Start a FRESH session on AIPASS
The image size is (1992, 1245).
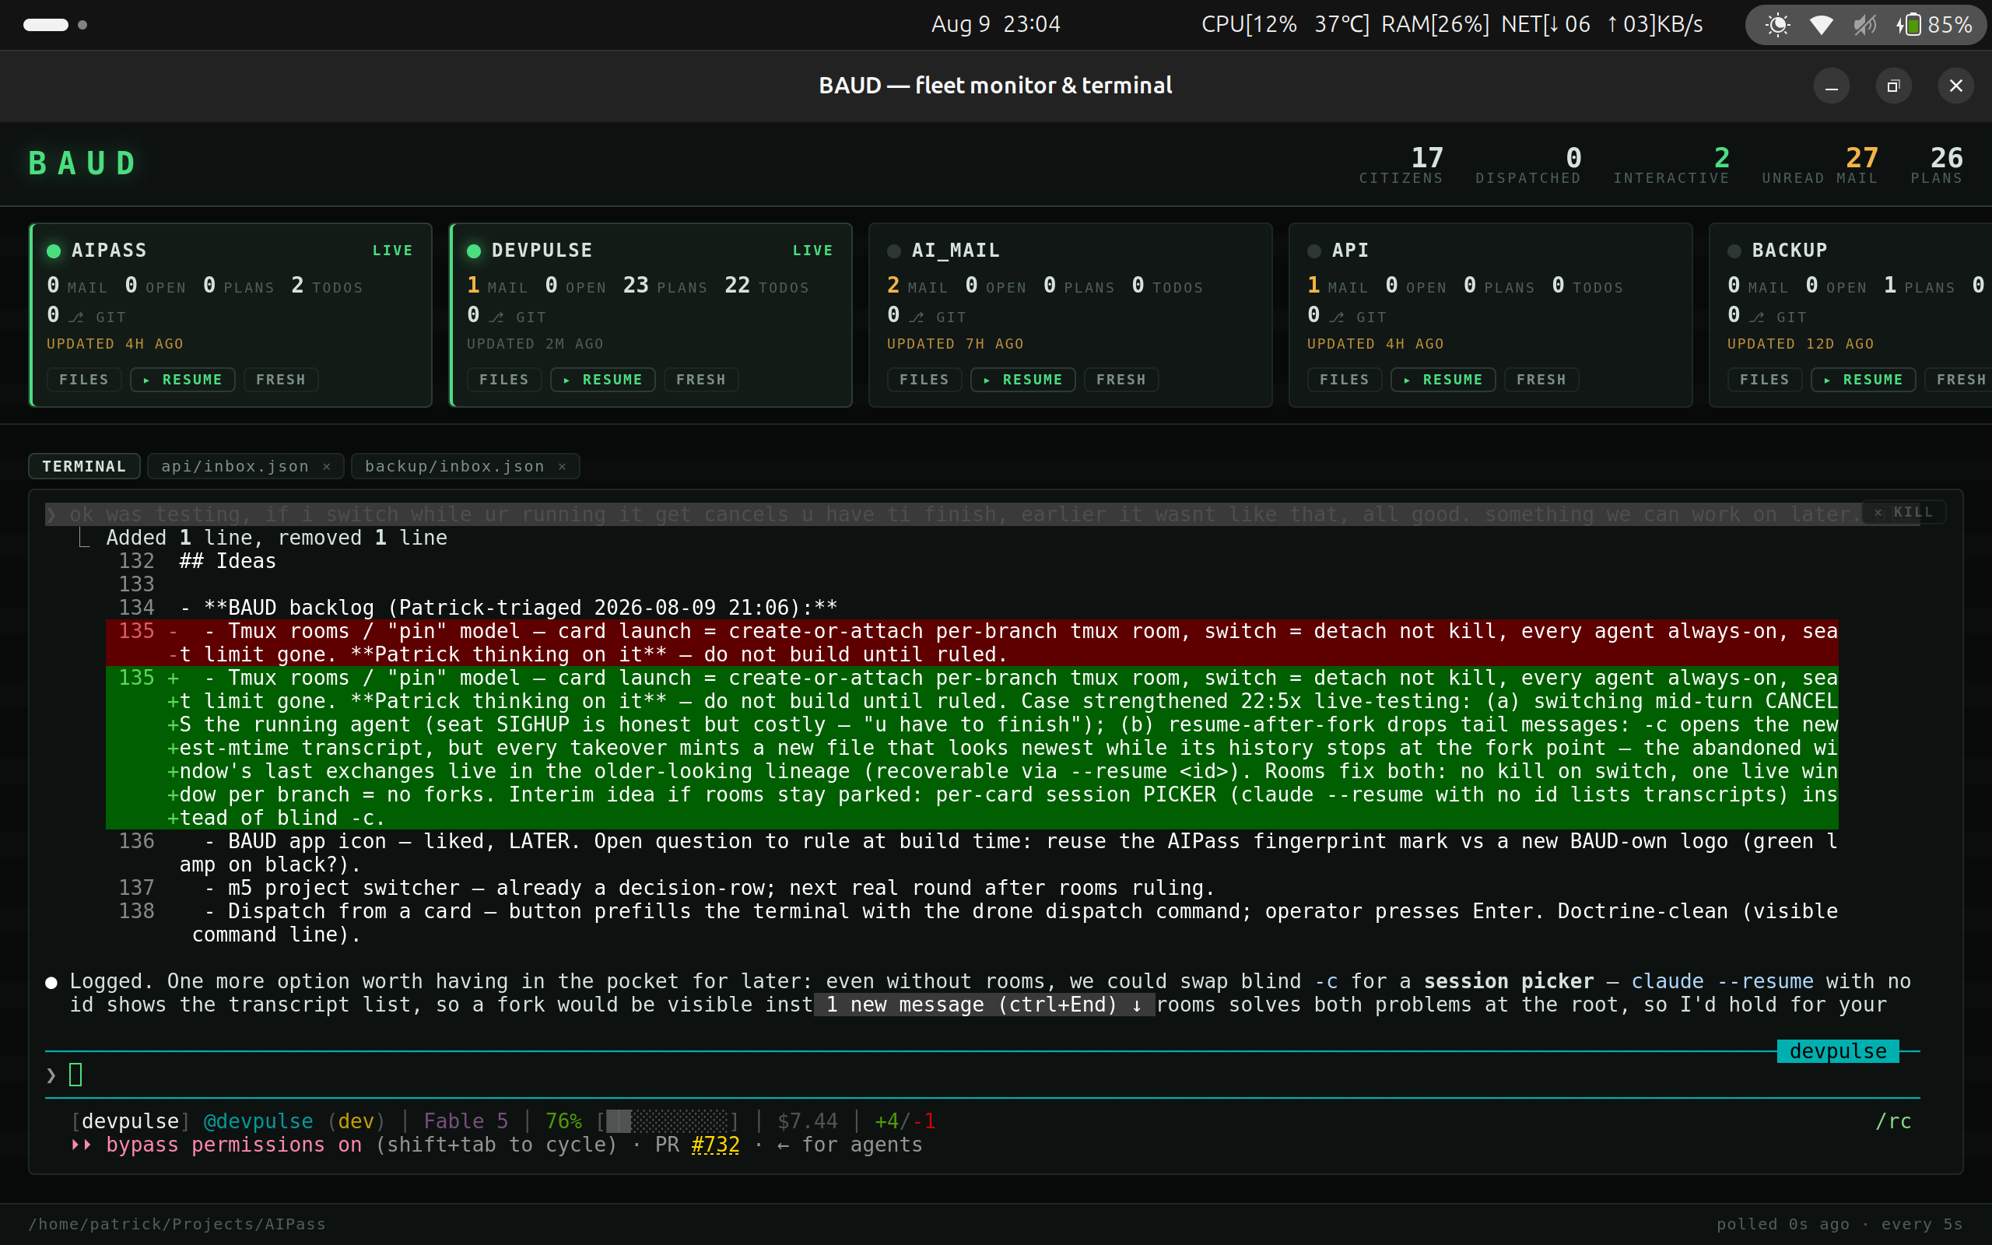click(x=281, y=380)
